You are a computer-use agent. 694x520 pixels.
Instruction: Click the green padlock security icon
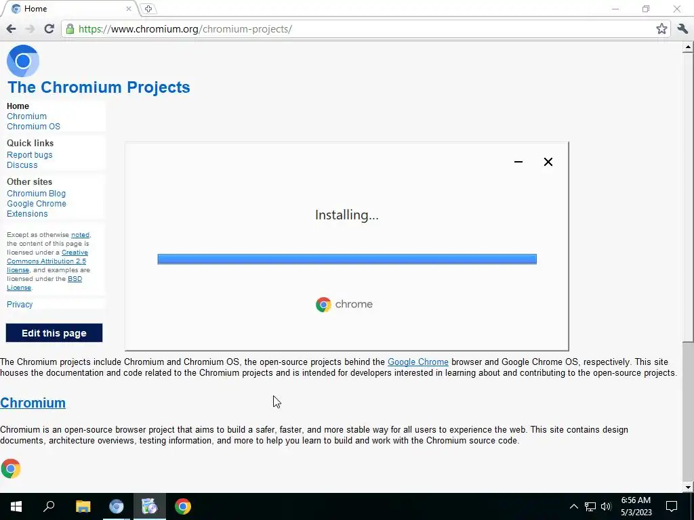pyautogui.click(x=70, y=29)
